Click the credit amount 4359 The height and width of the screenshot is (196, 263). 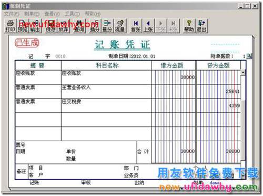(x=234, y=105)
